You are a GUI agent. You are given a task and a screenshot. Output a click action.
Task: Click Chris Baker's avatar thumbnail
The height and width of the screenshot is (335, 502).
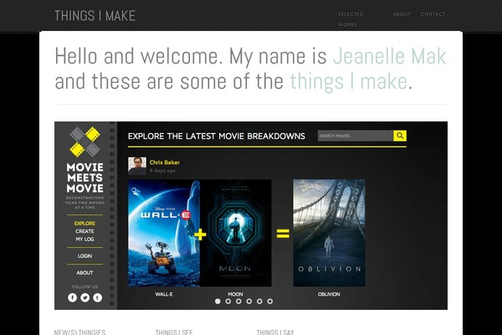coord(137,166)
